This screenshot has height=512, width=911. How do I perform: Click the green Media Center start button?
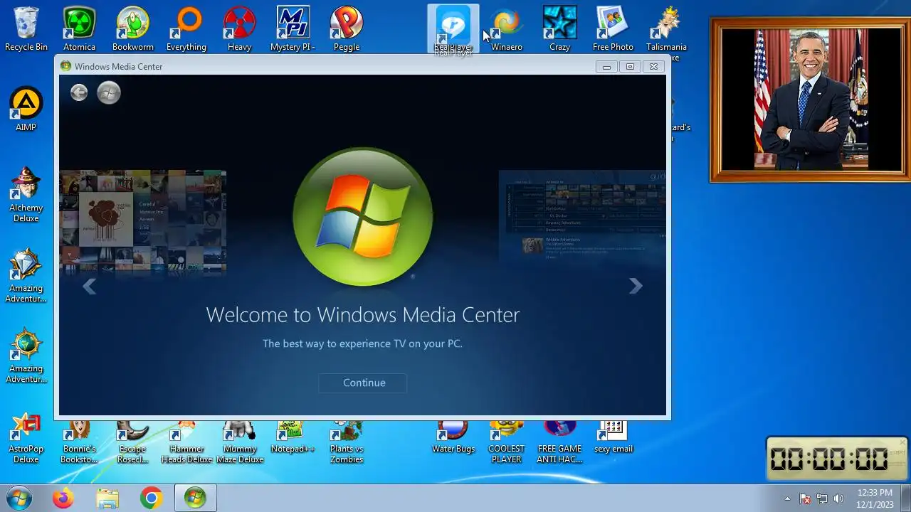pos(109,92)
